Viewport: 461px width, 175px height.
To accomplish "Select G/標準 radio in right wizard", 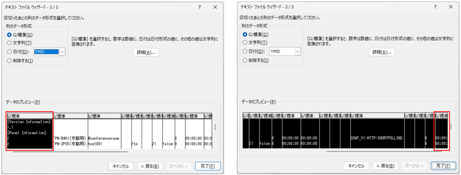I will click(245, 34).
